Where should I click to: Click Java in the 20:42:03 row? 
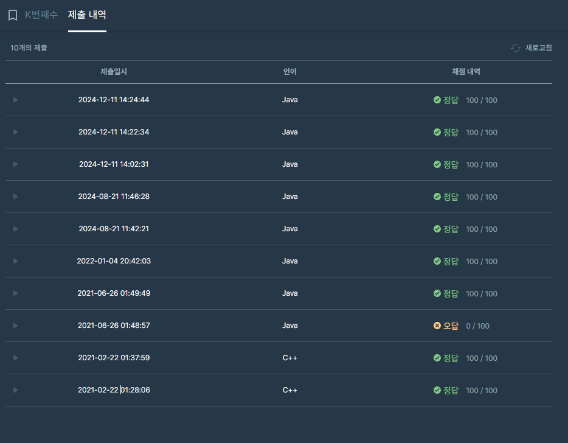pyautogui.click(x=290, y=261)
